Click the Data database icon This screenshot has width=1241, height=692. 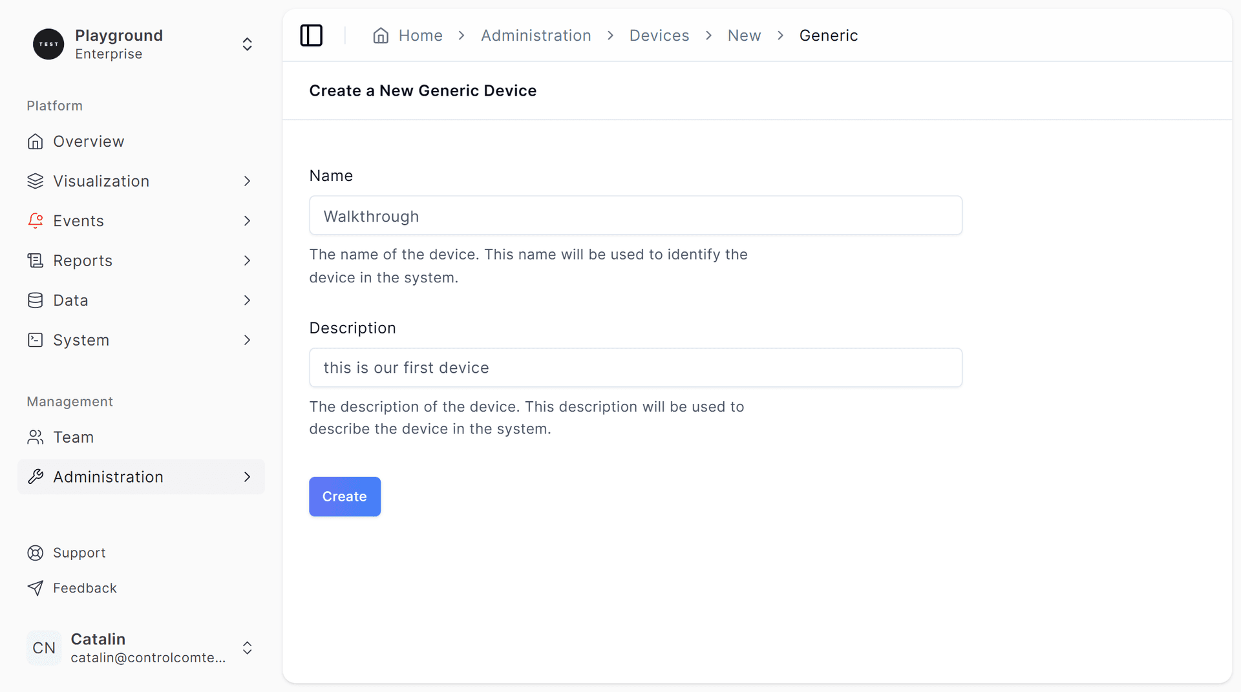coord(36,300)
